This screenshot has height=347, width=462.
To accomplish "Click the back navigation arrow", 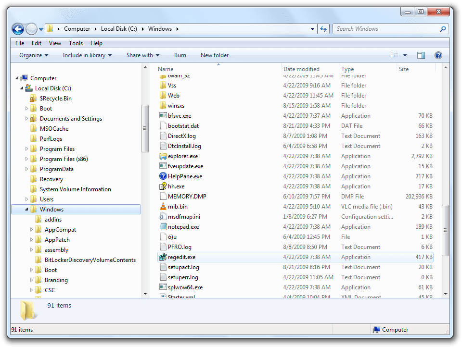I will click(x=18, y=29).
